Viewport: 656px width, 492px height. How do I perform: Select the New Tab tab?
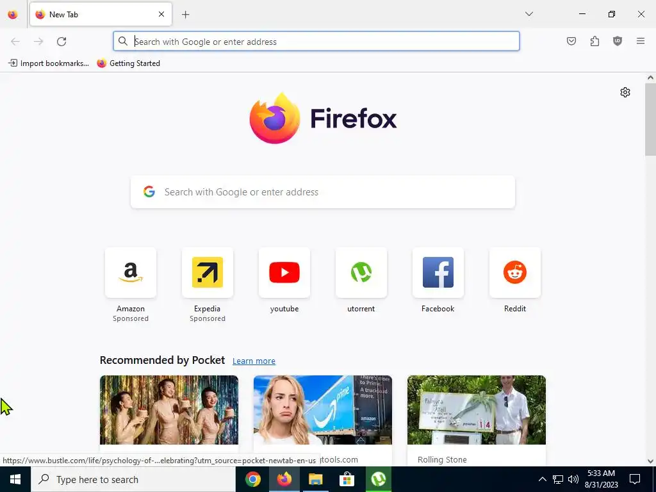(101, 14)
